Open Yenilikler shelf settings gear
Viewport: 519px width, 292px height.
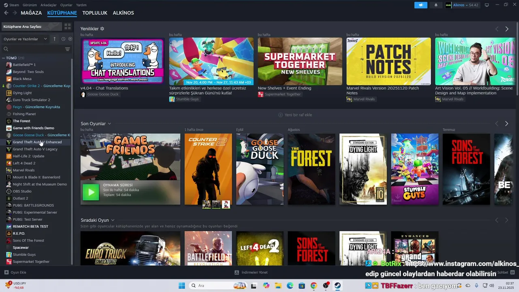coord(102,29)
